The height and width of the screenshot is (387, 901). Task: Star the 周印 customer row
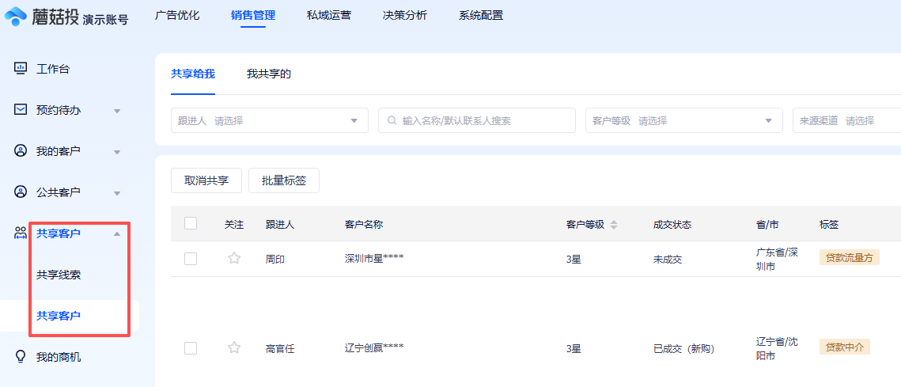(234, 258)
